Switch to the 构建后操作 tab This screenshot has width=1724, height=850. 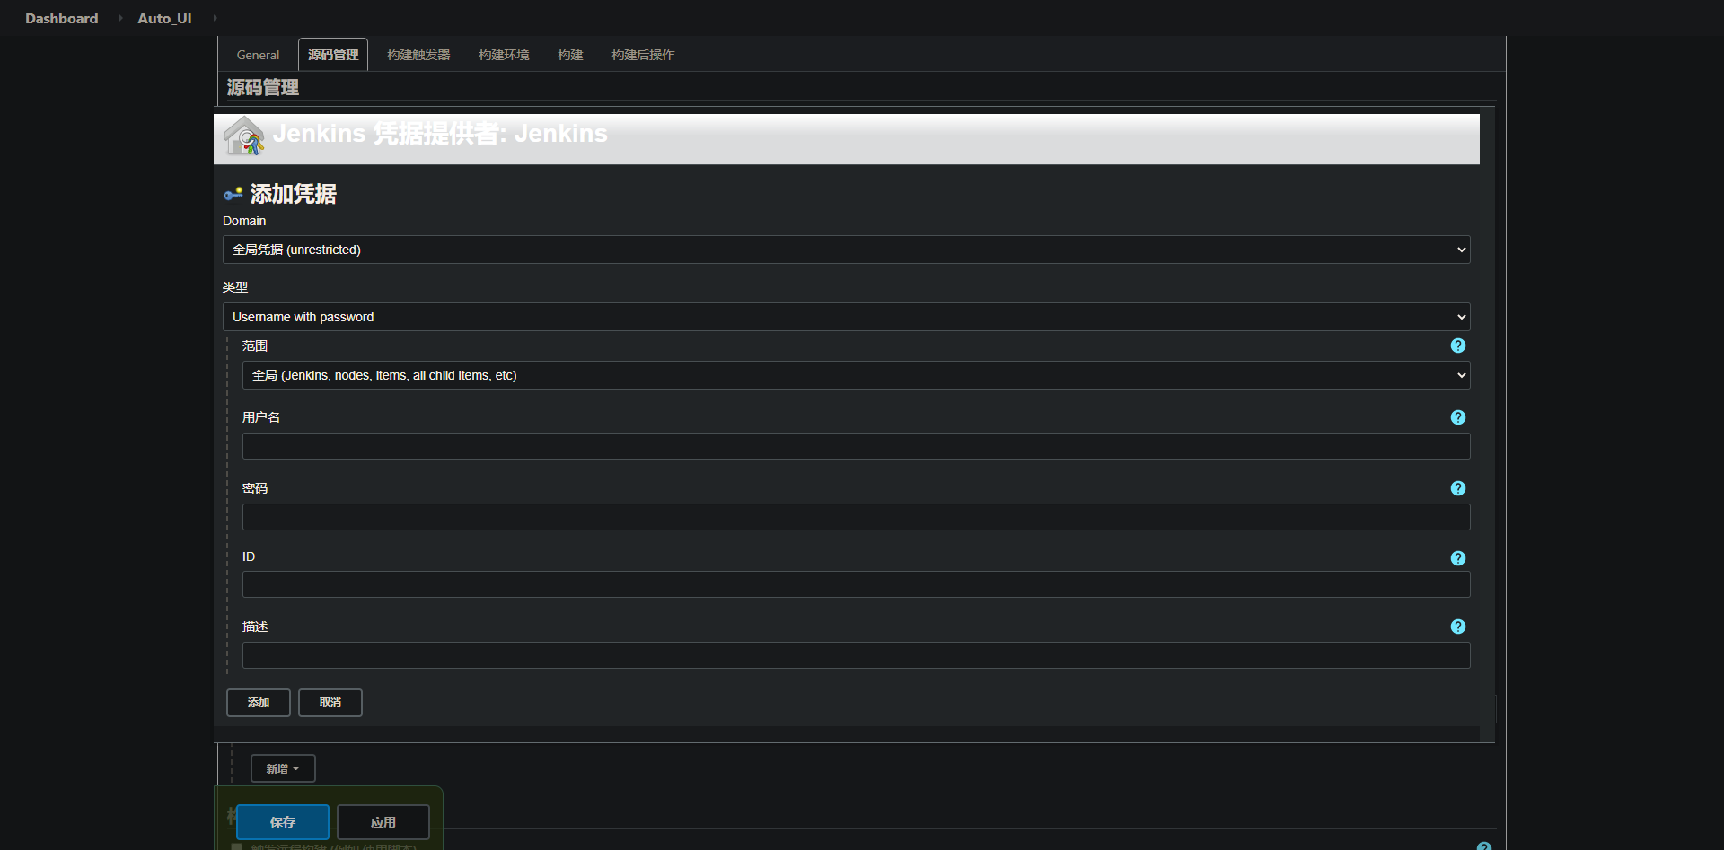point(643,55)
